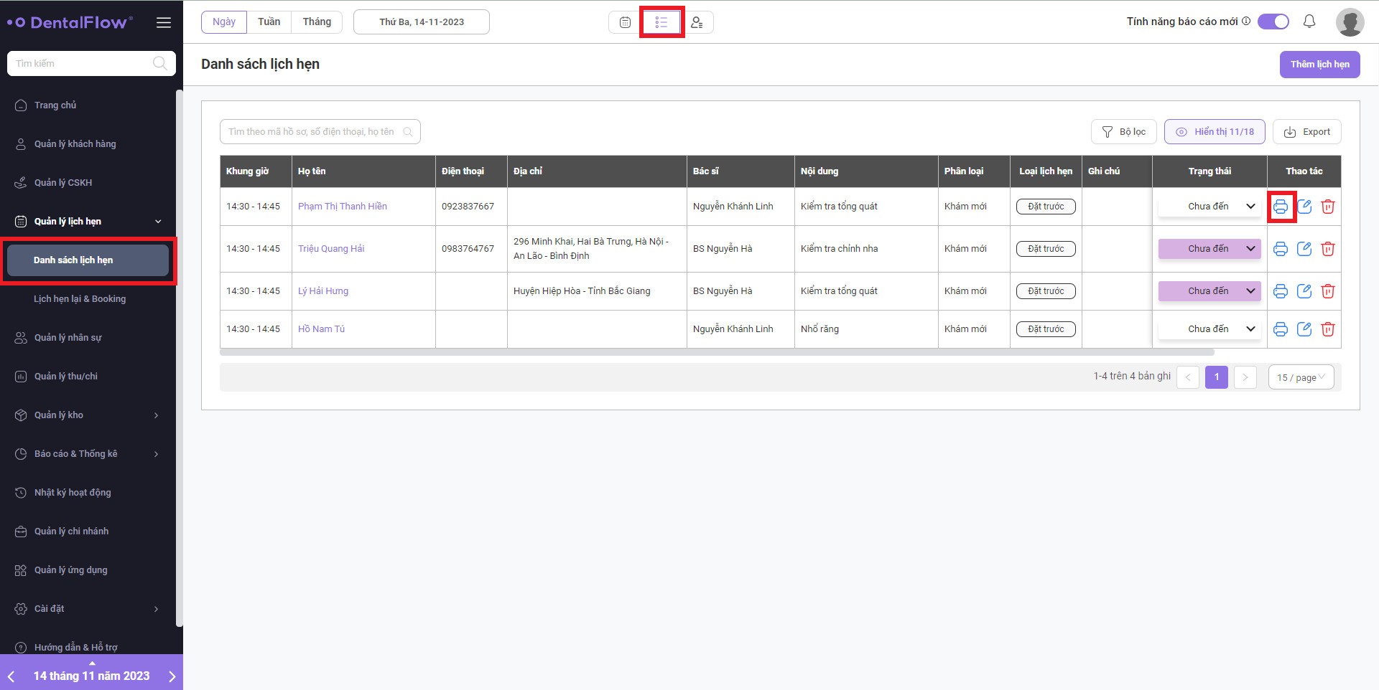The image size is (1379, 690).
Task: Open Lịch hẹn lại & Booking menu item
Action: click(80, 299)
